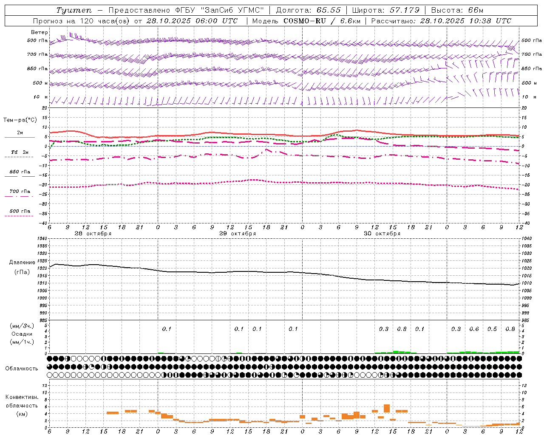The image size is (544, 435).
Task: Click the "29 октября" date label
Action: coord(238,233)
